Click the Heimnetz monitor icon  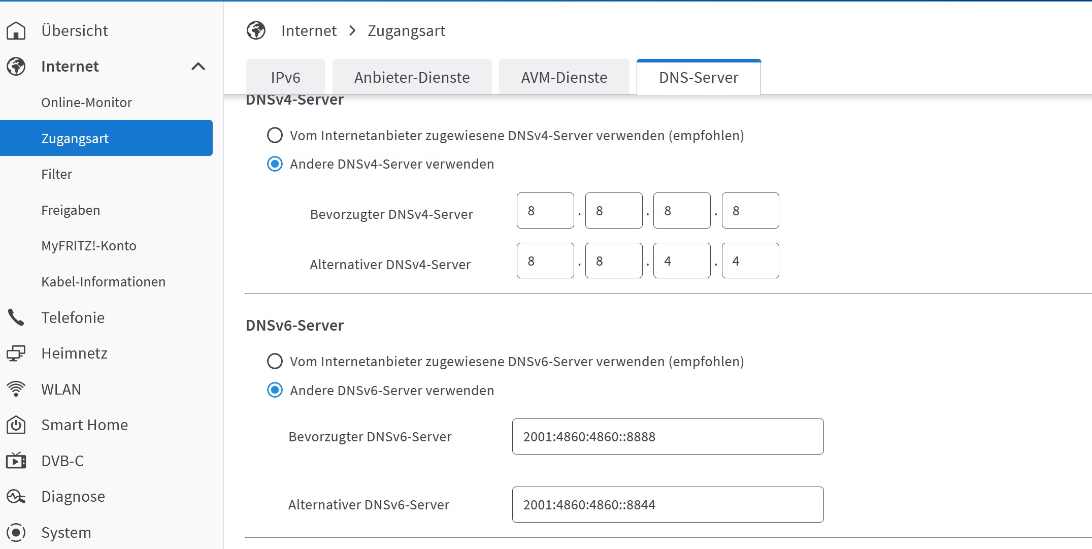16,353
